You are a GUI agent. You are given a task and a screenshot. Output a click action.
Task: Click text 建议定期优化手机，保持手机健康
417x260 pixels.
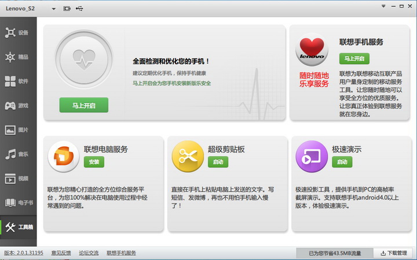pyautogui.click(x=169, y=73)
